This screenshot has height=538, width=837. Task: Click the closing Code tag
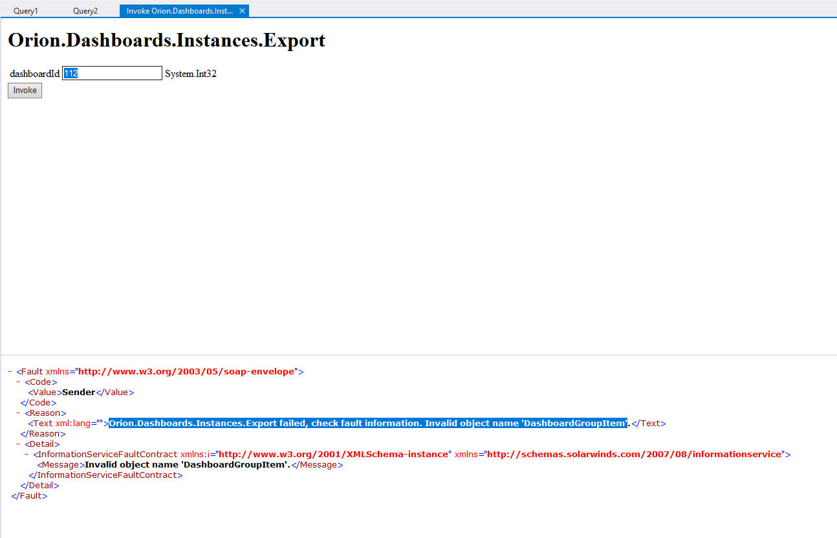[x=38, y=403]
